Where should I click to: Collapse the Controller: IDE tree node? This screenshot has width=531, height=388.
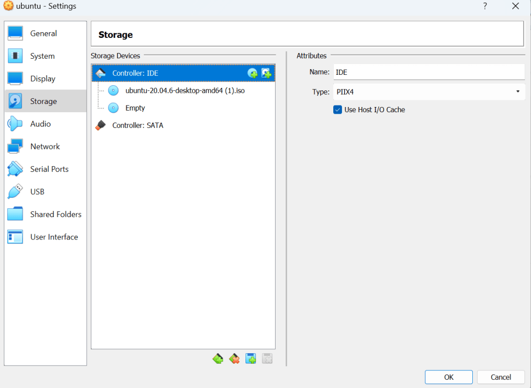point(101,73)
